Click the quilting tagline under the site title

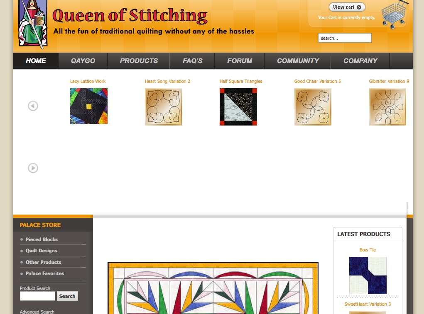click(x=154, y=31)
